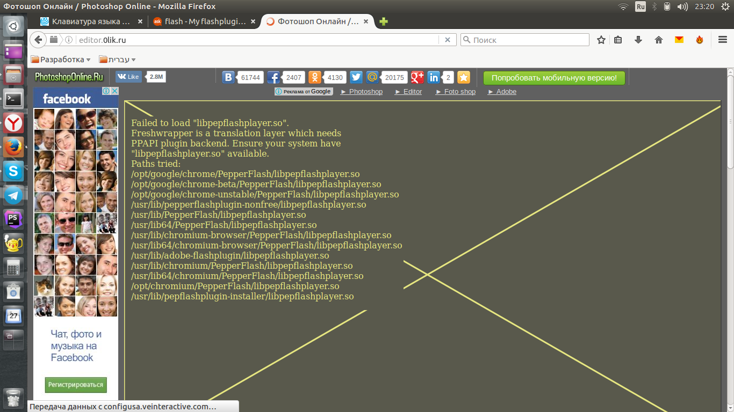Expand the עברית bookmarks folder

click(117, 60)
